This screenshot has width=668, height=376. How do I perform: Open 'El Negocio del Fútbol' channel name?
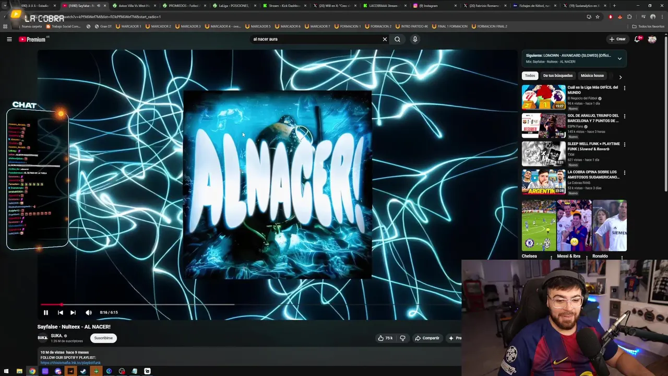(x=582, y=98)
